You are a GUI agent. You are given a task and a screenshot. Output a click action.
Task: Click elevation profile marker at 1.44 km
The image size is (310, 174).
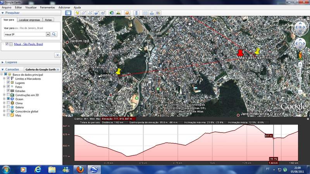[x=274, y=138]
